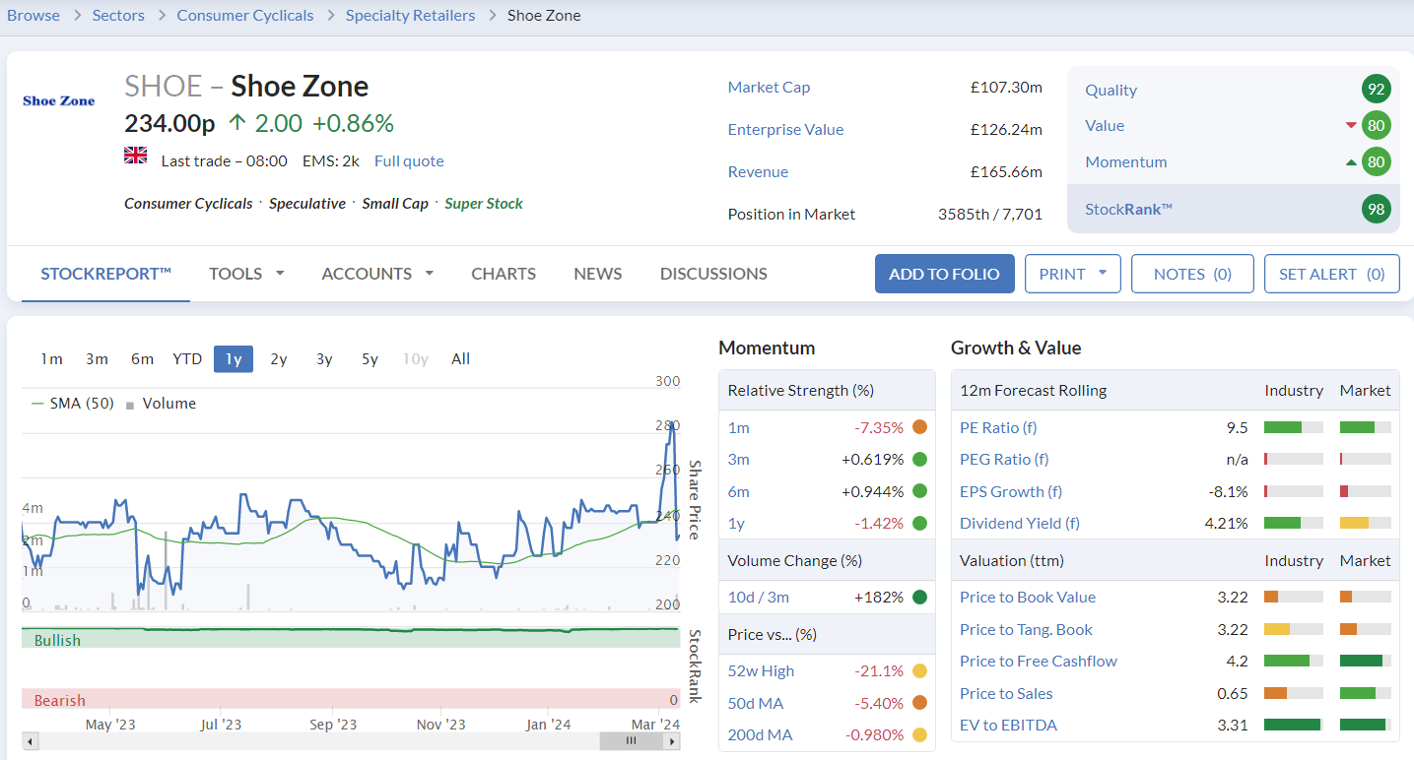The height and width of the screenshot is (760, 1414).
Task: Click the Dividend Yield (f) link
Action: [x=1020, y=523]
